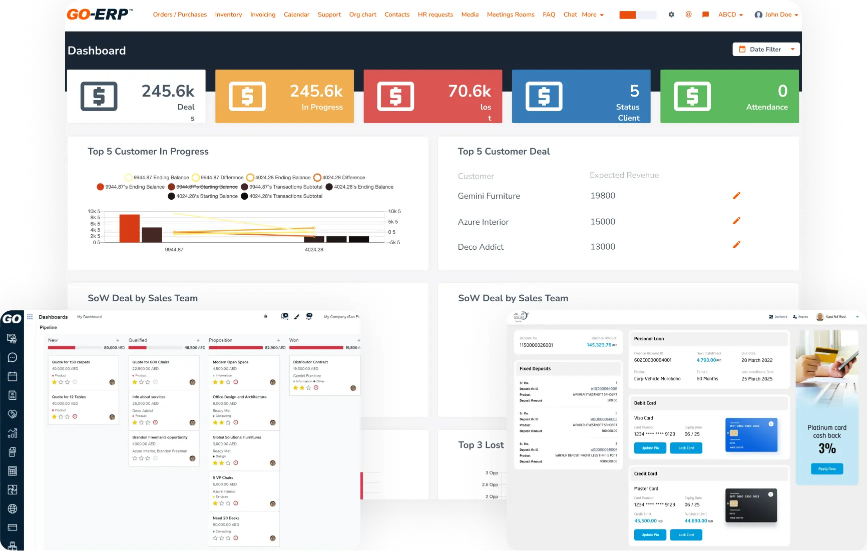The height and width of the screenshot is (551, 867).
Task: Click the pencil icon for Deco Addict
Action: 736,245
